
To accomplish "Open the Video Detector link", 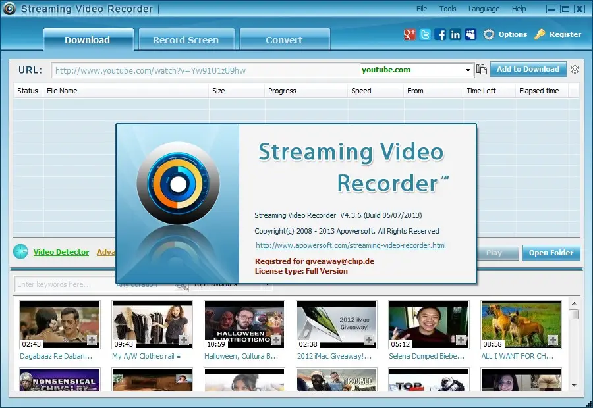I will pos(61,252).
